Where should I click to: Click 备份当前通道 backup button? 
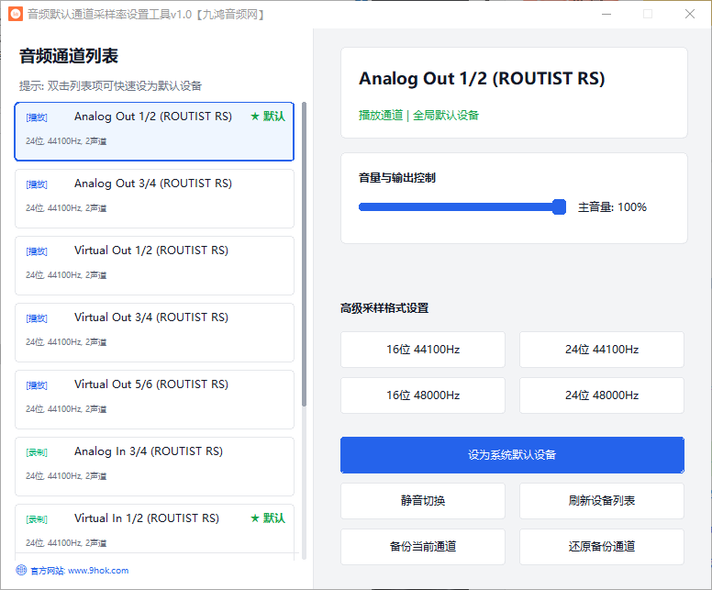(423, 546)
